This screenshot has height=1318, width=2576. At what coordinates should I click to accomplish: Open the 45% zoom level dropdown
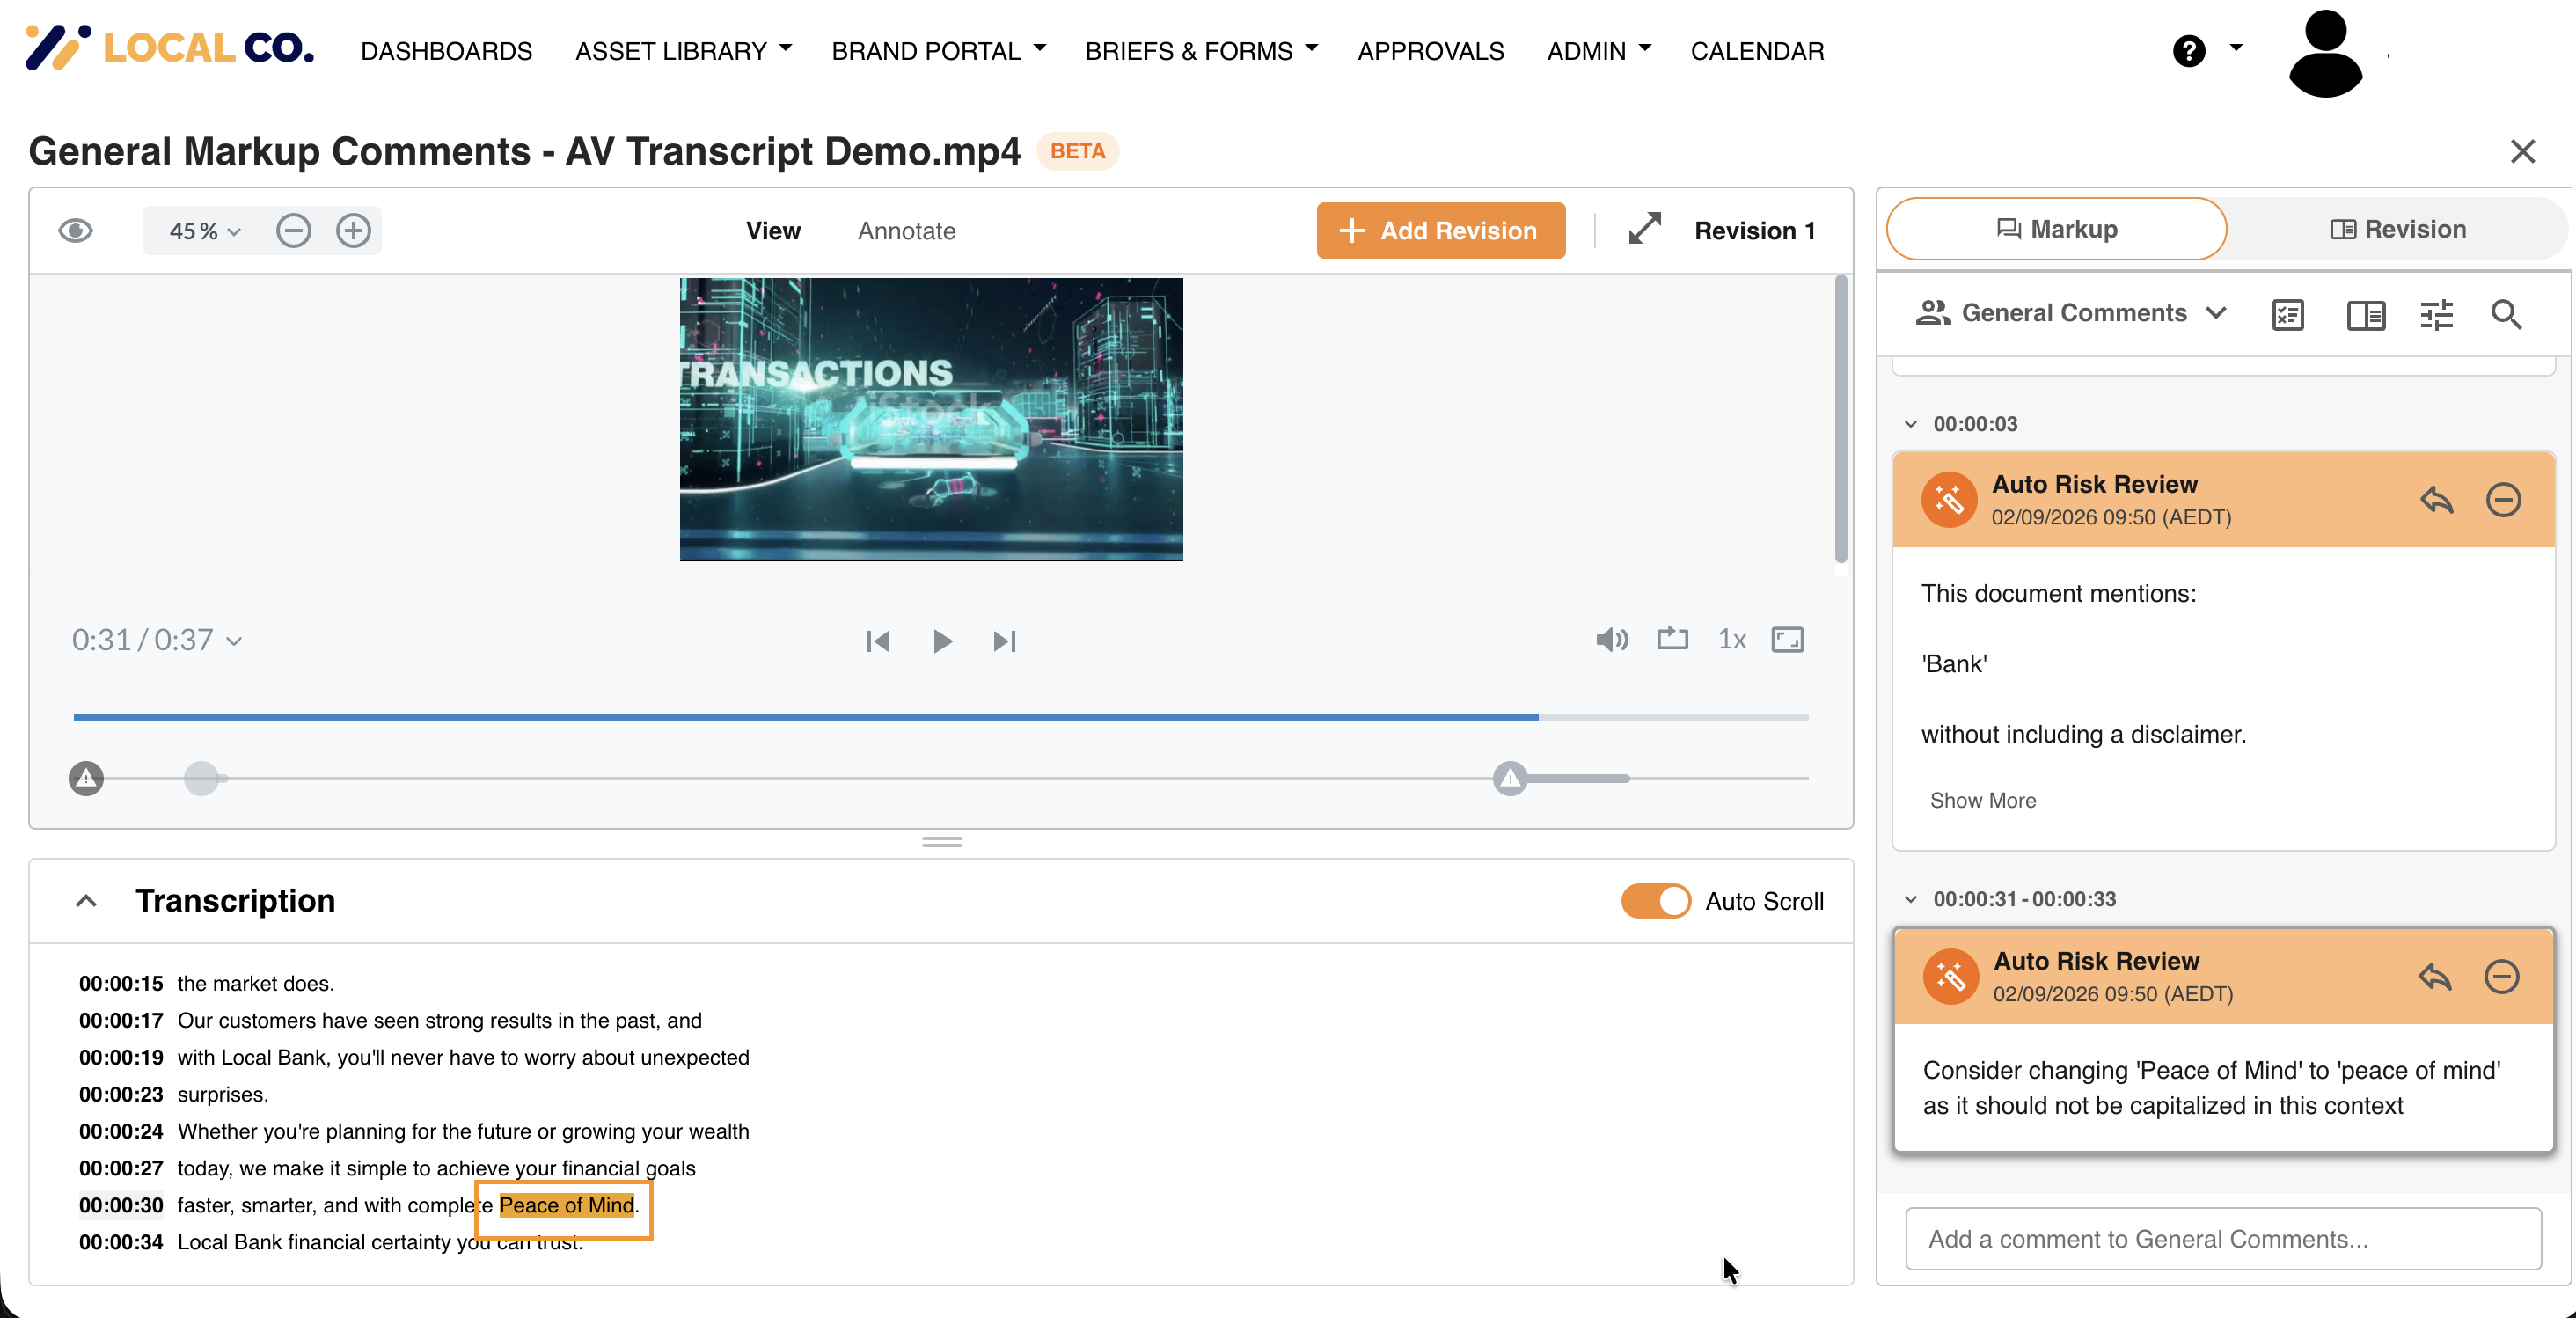(205, 231)
